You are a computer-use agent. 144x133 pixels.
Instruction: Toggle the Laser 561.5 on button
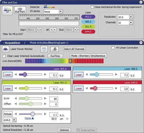pos(8,89)
